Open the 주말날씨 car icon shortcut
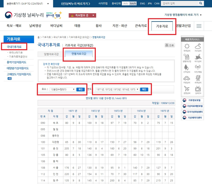 (187, 79)
